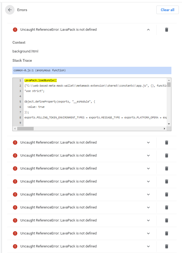This screenshot has width=182, height=253.
Task: Click the red error badge on first entry
Action: [x=15, y=30]
